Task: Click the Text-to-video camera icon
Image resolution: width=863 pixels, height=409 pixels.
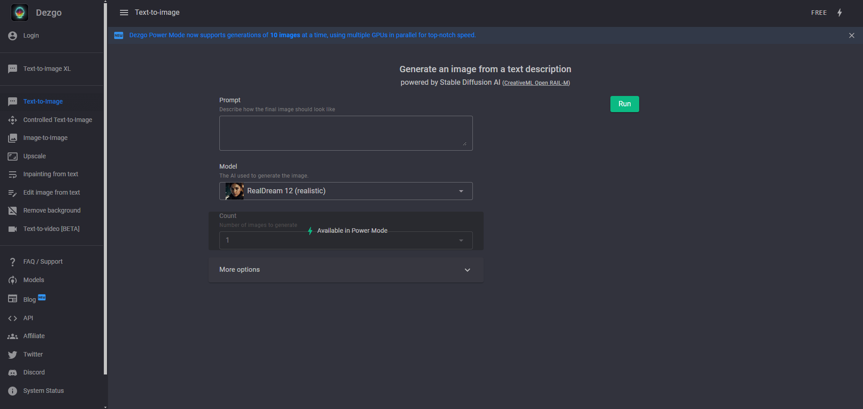Action: click(x=13, y=229)
